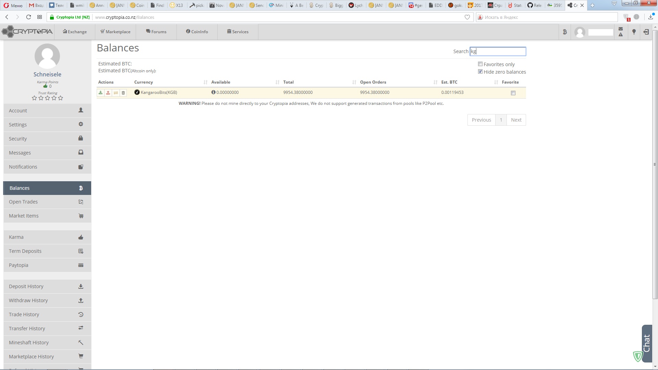Viewport: 658px width, 370px height.
Task: Open Security in the sidebar
Action: coord(47,139)
